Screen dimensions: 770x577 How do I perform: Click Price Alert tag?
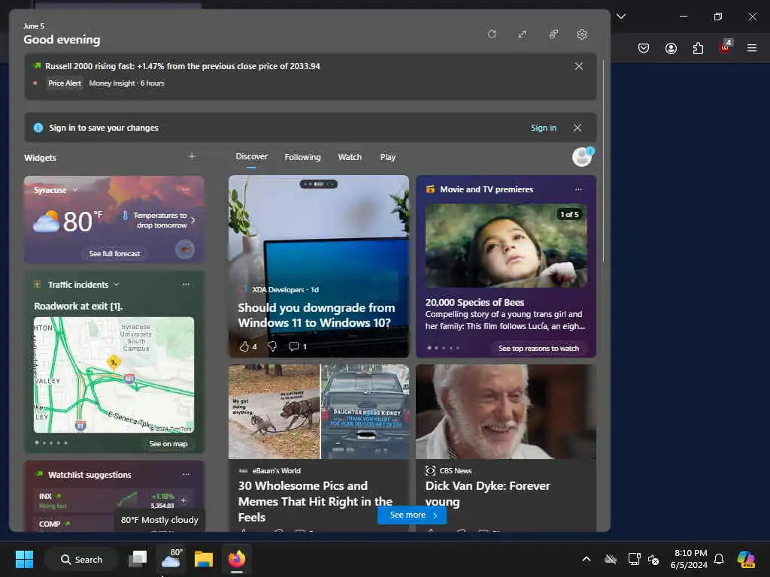[65, 83]
